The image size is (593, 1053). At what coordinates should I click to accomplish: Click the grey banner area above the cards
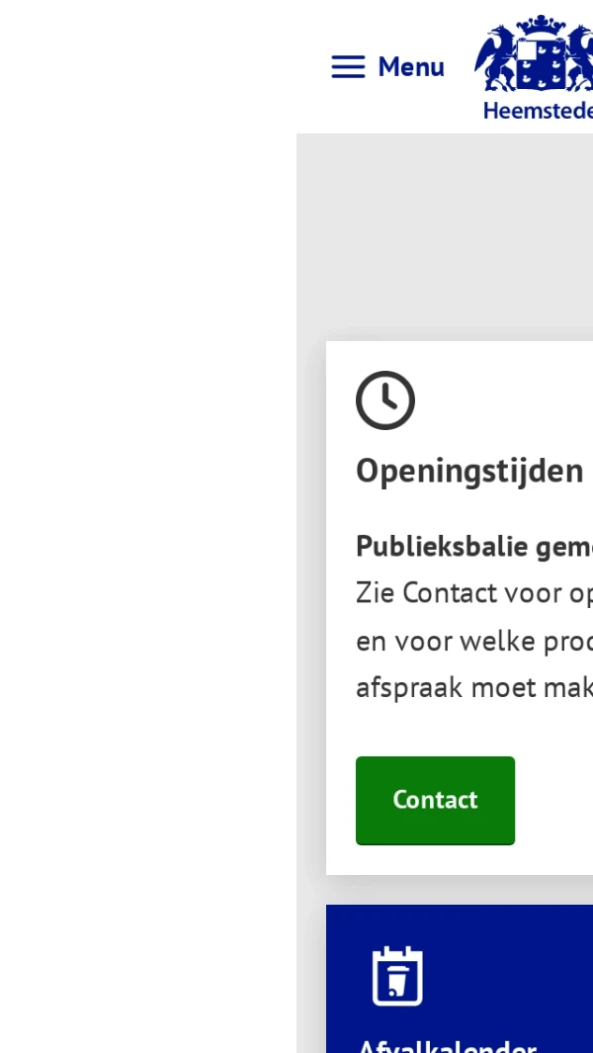point(445,237)
